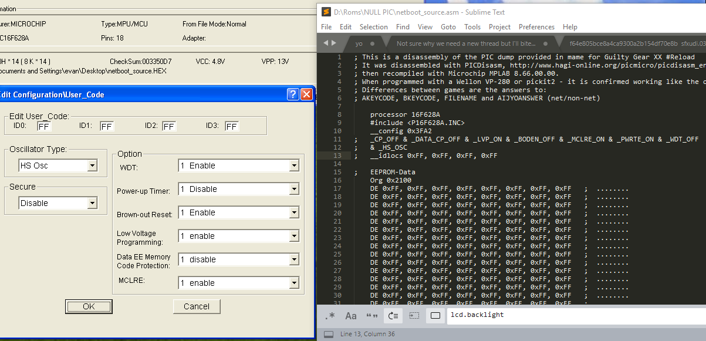Toggle wrap-around search option icon
The width and height of the screenshot is (706, 341).
click(x=393, y=316)
